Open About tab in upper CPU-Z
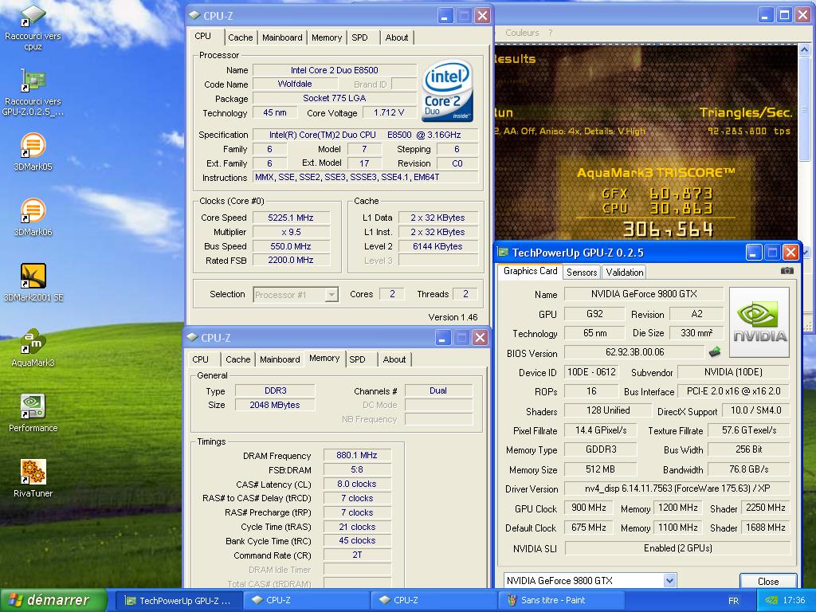 pyautogui.click(x=397, y=37)
